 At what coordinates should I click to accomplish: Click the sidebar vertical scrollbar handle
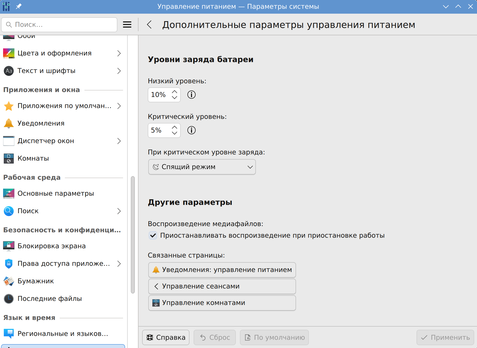(x=133, y=235)
